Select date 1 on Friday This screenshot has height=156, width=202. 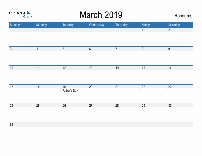click(x=142, y=30)
